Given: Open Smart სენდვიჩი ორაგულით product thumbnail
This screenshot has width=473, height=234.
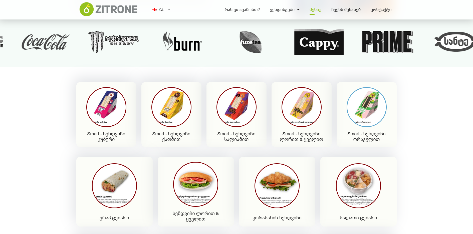Looking at the screenshot, I should click(x=367, y=107).
